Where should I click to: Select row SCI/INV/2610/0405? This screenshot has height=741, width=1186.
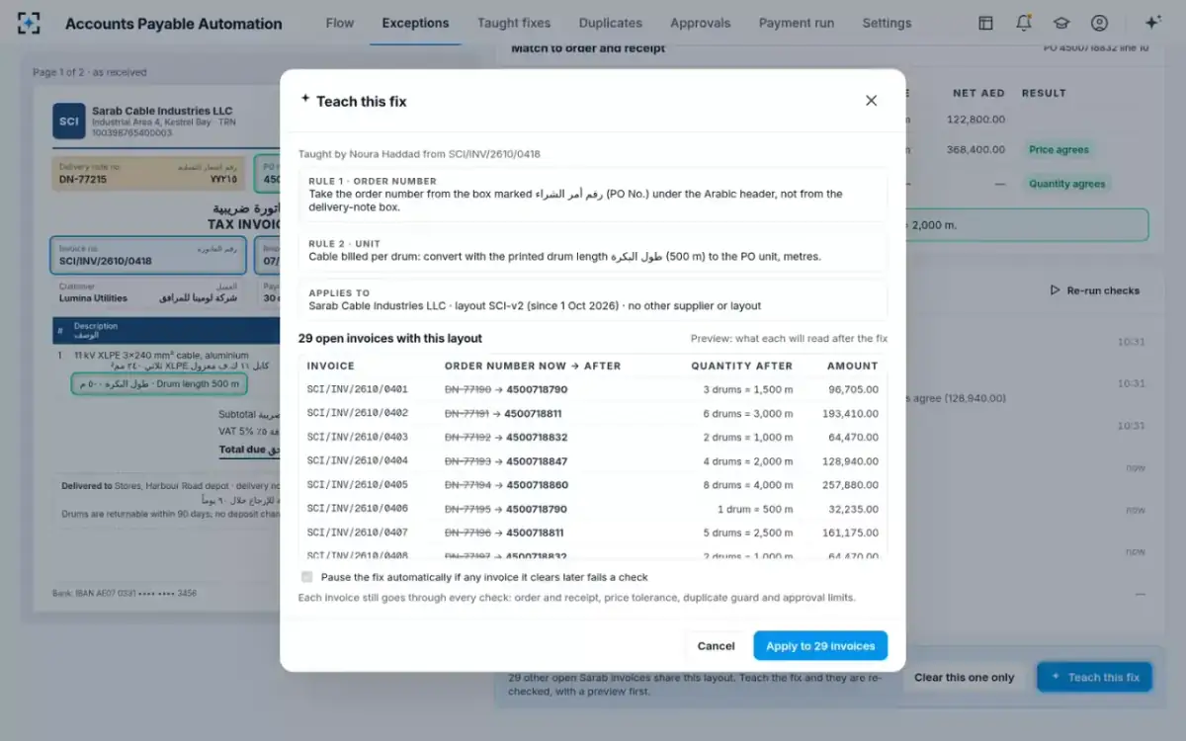coord(593,485)
